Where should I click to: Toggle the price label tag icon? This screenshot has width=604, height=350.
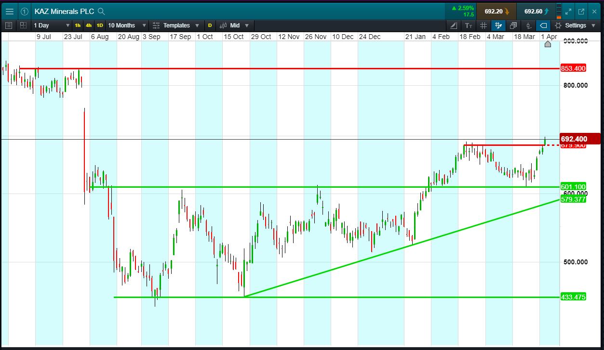point(544,26)
